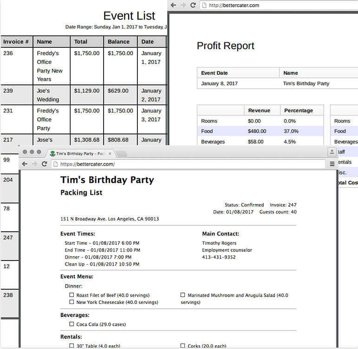
Task: Click the $629.00 balance cell
Action: pos(118,91)
